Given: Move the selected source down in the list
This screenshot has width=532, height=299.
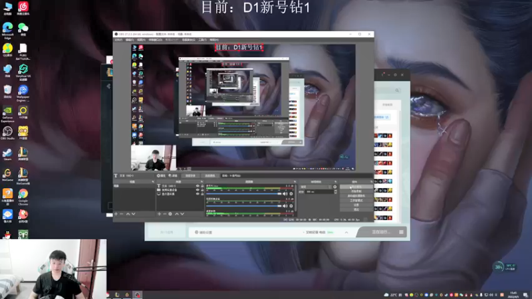Looking at the screenshot, I should 182,214.
